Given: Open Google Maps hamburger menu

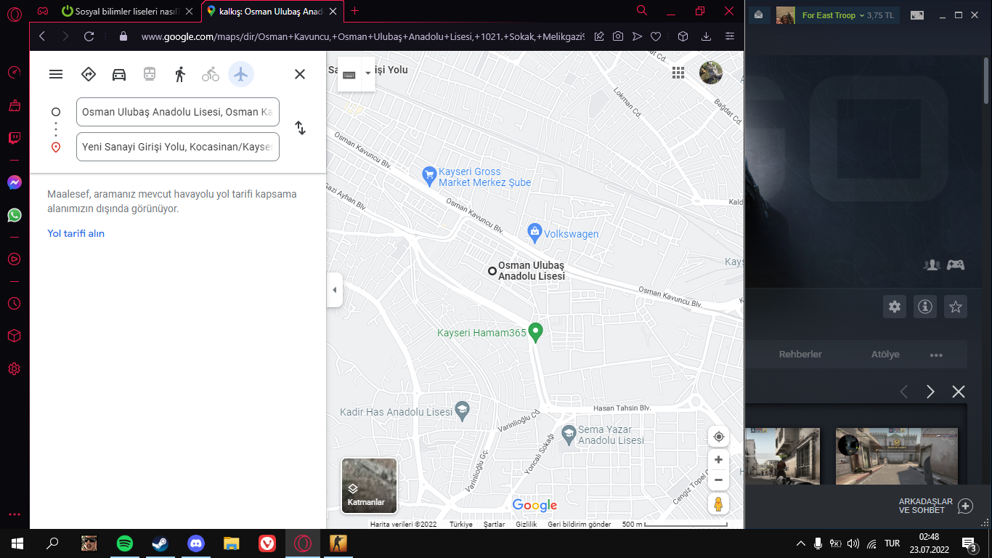Looking at the screenshot, I should click(56, 74).
